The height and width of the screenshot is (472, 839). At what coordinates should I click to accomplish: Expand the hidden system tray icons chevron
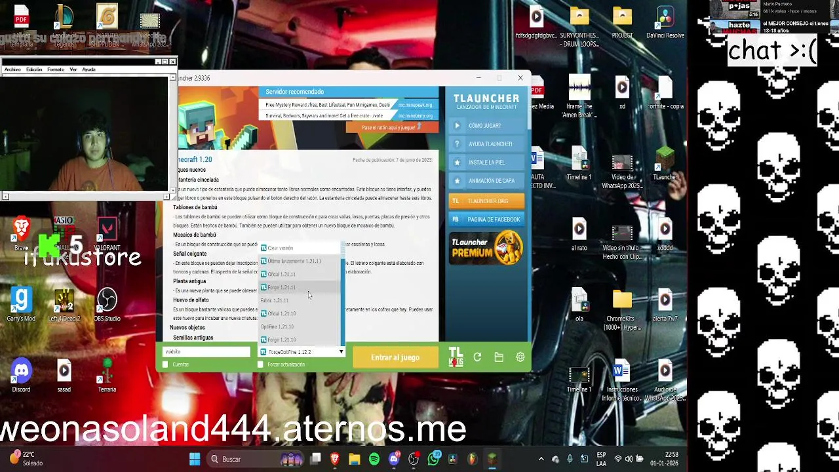click(x=541, y=459)
